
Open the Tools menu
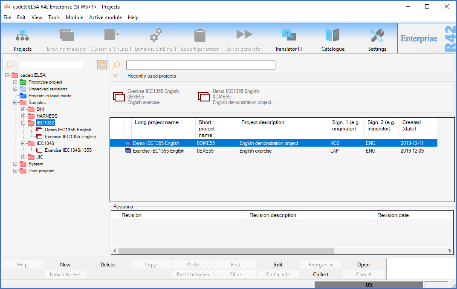click(54, 17)
